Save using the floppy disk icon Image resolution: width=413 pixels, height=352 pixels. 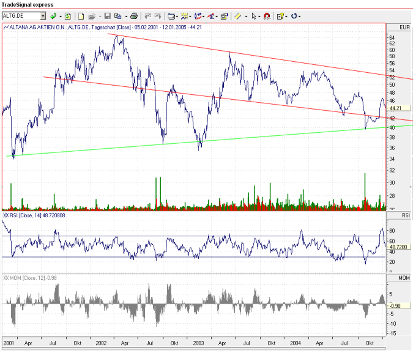pos(108,16)
